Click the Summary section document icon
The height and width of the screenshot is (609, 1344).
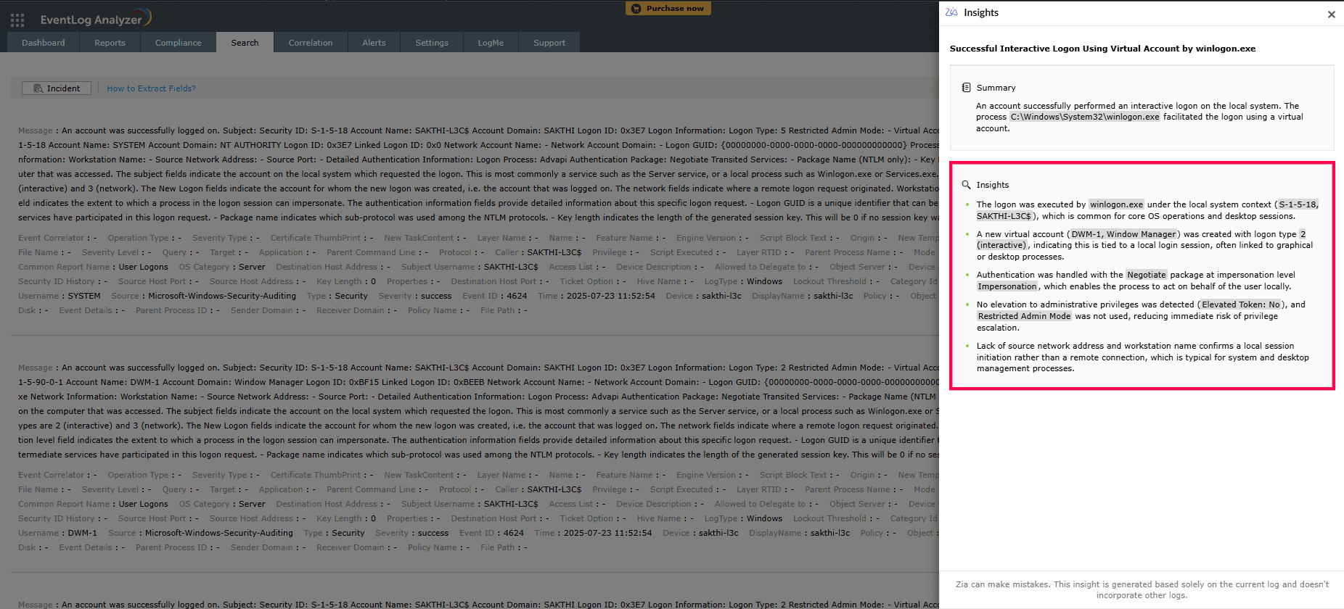pyautogui.click(x=966, y=88)
